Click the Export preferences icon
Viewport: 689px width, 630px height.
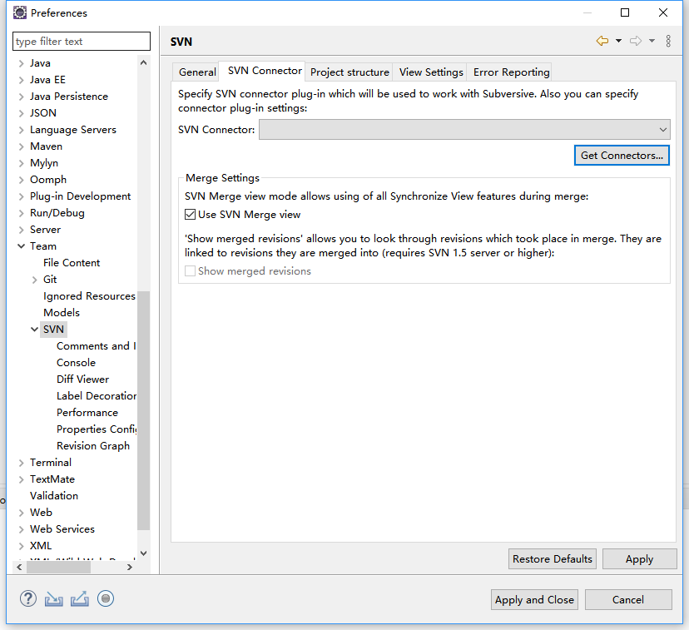point(80,598)
